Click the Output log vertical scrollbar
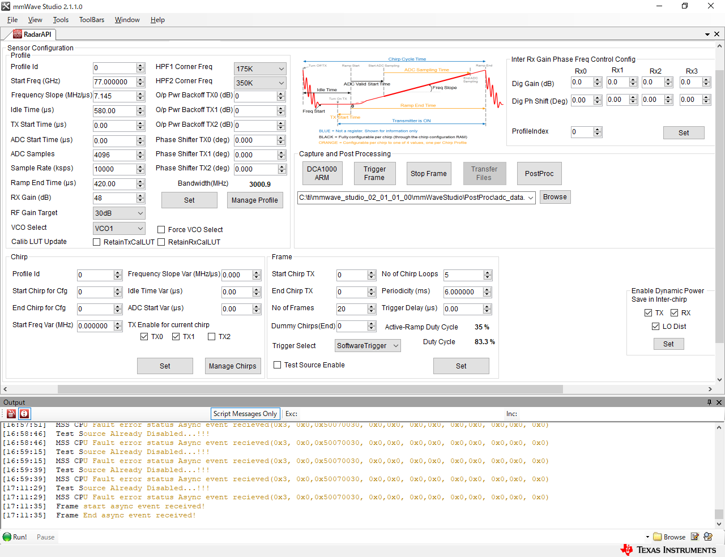 pos(719,514)
